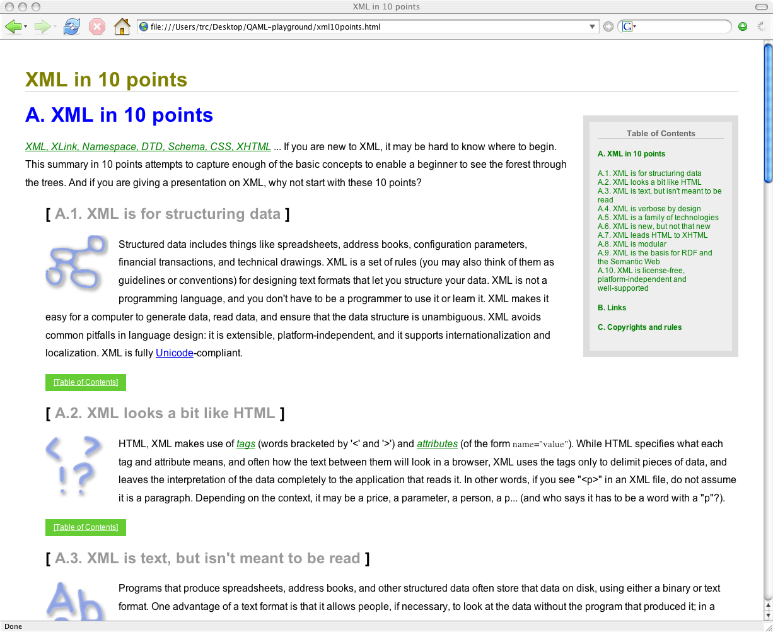Jump to 'A. XML in 10 points' in contents

631,154
